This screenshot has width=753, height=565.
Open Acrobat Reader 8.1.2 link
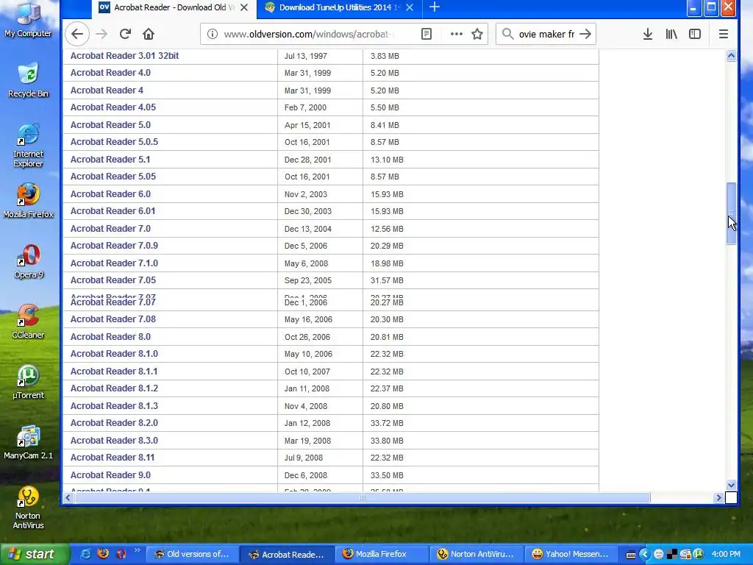tap(114, 388)
